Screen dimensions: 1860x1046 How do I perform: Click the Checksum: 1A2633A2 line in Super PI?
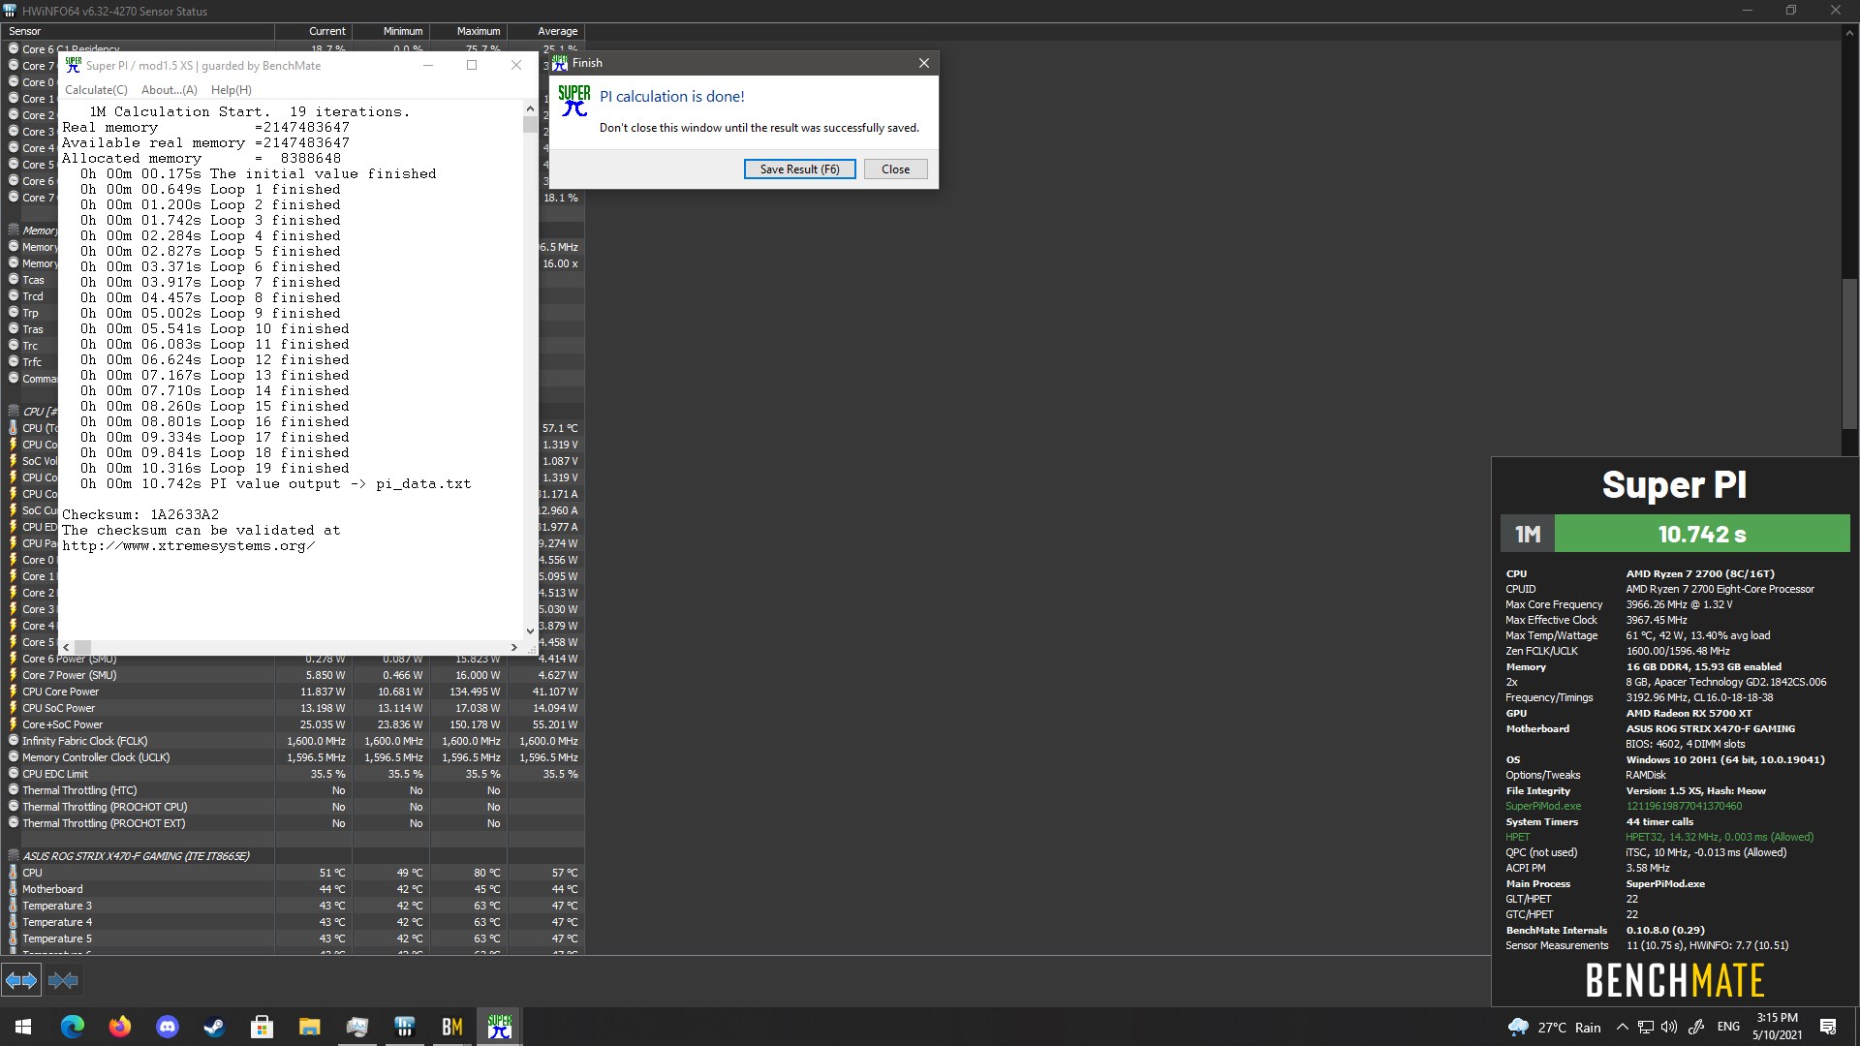point(140,514)
